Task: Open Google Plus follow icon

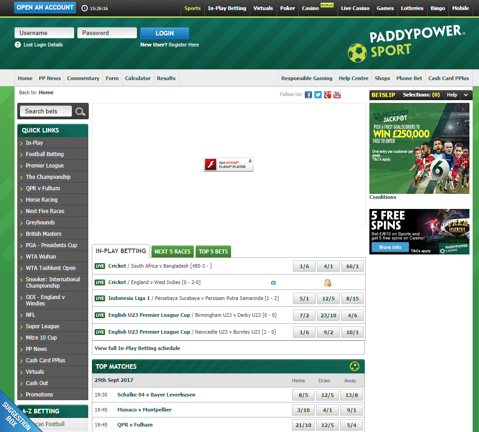Action: pos(328,95)
